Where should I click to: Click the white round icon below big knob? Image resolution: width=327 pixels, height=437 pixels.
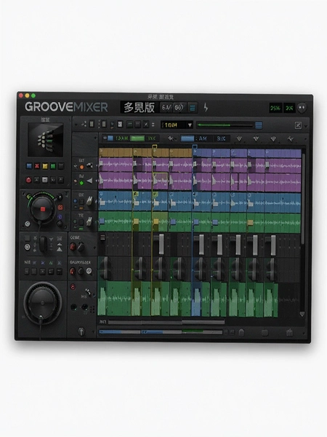pyautogui.click(x=28, y=224)
